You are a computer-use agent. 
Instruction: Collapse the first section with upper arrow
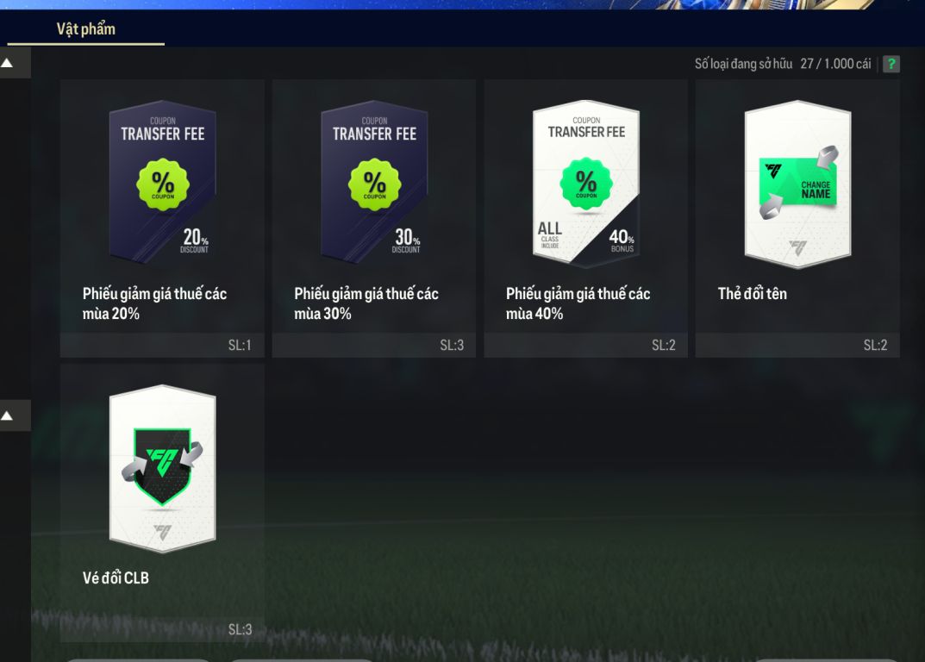(x=7, y=63)
